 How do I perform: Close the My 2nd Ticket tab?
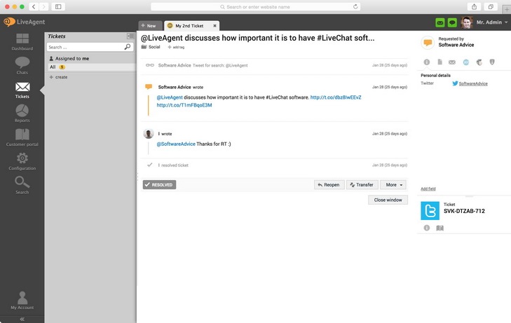point(214,26)
